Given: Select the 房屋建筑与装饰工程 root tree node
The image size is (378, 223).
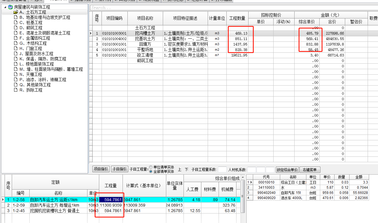Looking at the screenshot, I should click(x=32, y=7).
